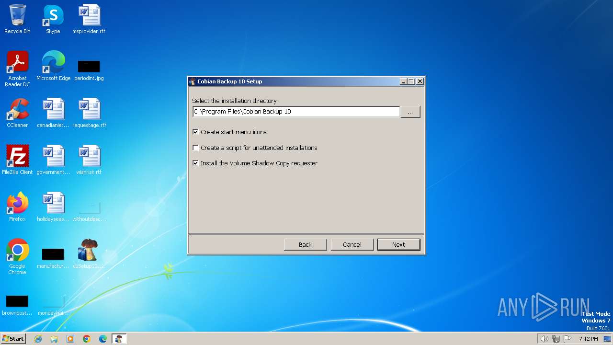Screen dimensions: 613x345
Task: Open the network tray icon
Action: pyautogui.click(x=556, y=339)
